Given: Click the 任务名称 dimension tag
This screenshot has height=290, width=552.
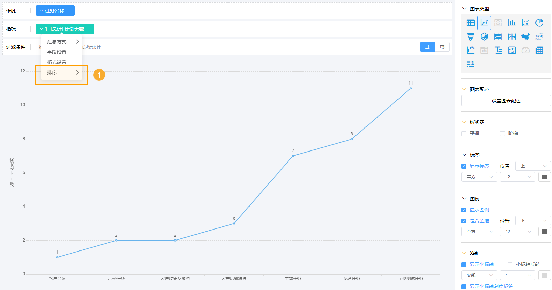Looking at the screenshot, I should (x=55, y=11).
